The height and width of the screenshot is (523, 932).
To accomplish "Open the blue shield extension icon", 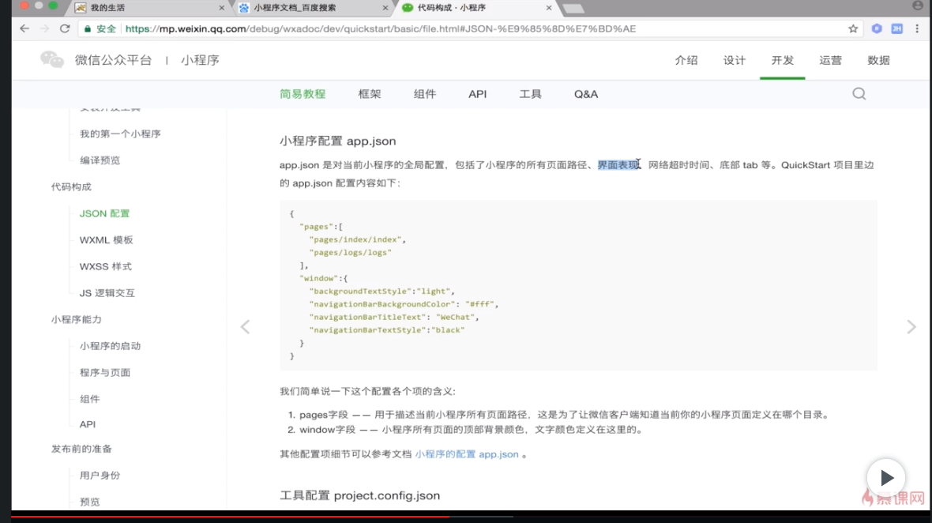I will tap(877, 28).
